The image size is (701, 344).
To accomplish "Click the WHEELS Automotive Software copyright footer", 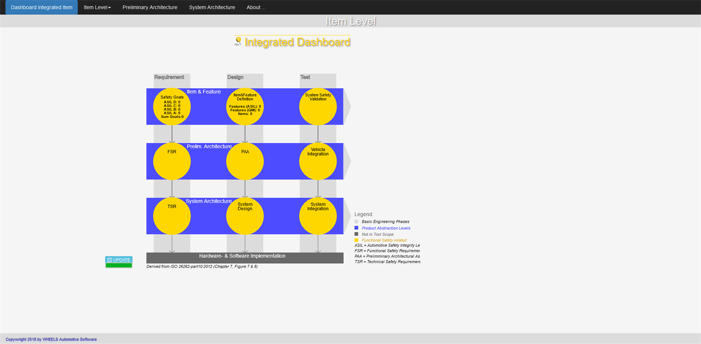I will [51, 339].
